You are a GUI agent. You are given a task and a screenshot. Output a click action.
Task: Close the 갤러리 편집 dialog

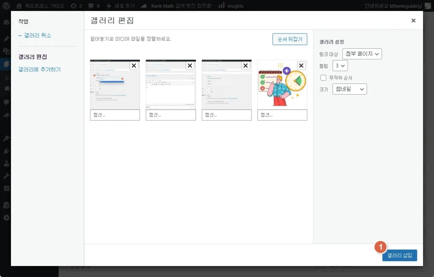(413, 20)
